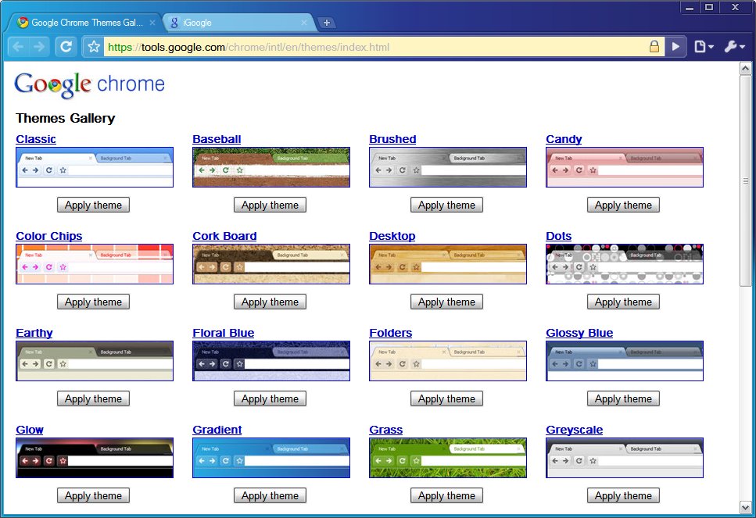Open the Glossy Blue theme link
The height and width of the screenshot is (518, 756).
579,333
